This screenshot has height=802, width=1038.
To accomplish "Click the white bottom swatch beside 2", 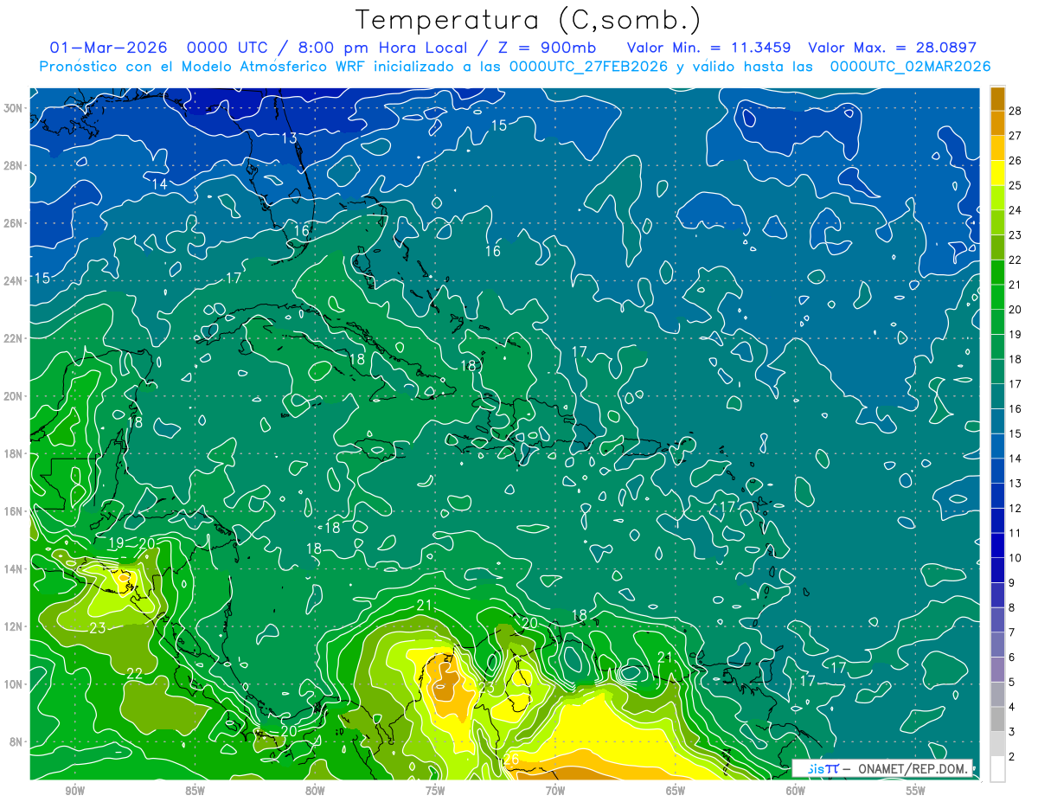I will 997,769.
